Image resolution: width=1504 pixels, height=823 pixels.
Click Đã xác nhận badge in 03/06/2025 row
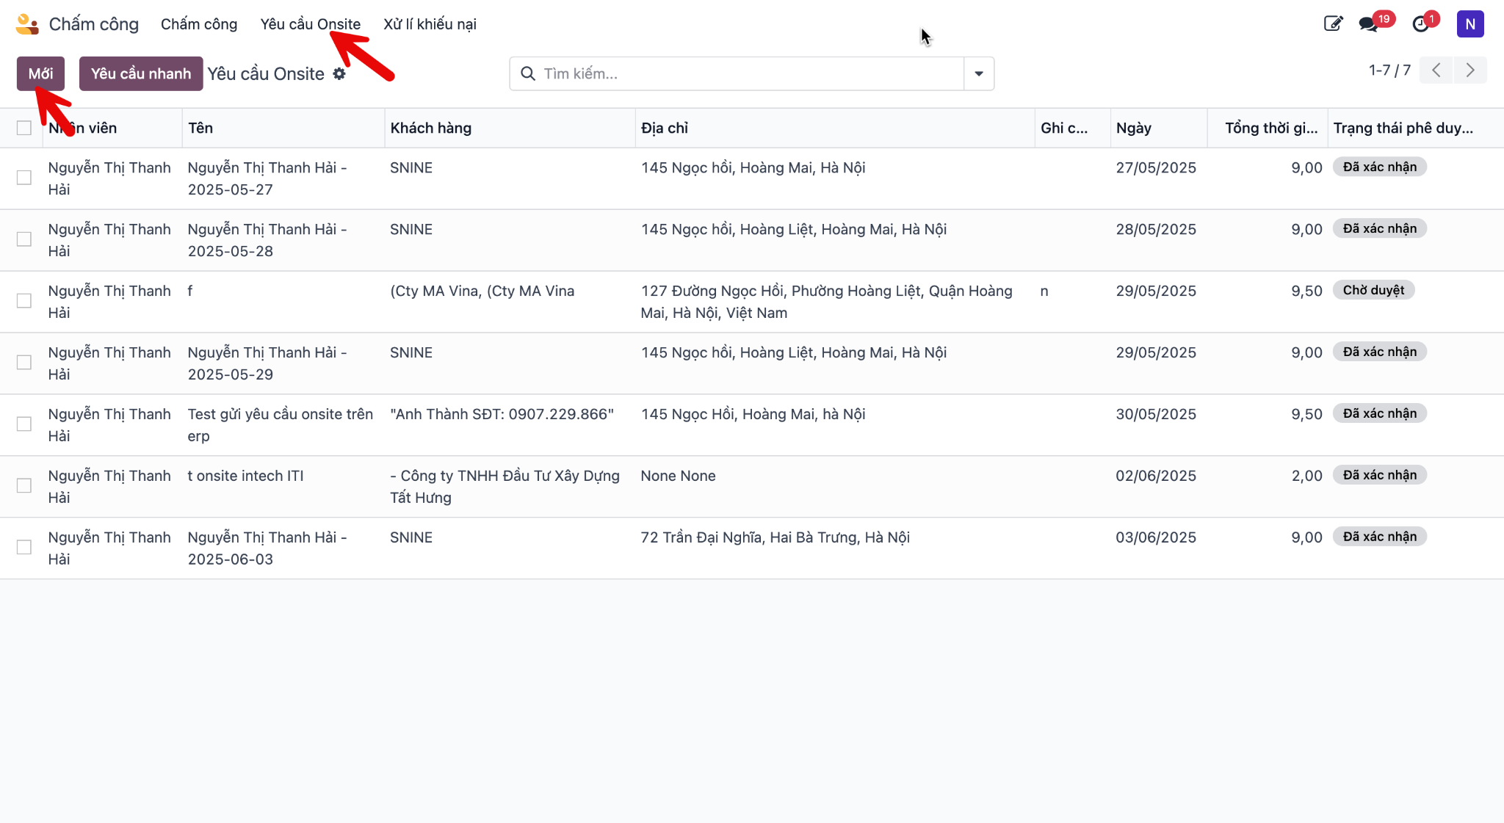pyautogui.click(x=1380, y=537)
